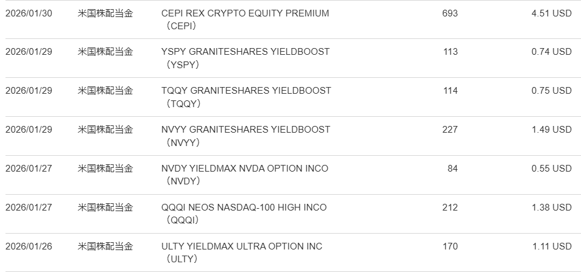The width and height of the screenshot is (581, 272).
Task: Select the YSPY GRANITESHARES YIELDBOOST entry
Action: point(245,52)
